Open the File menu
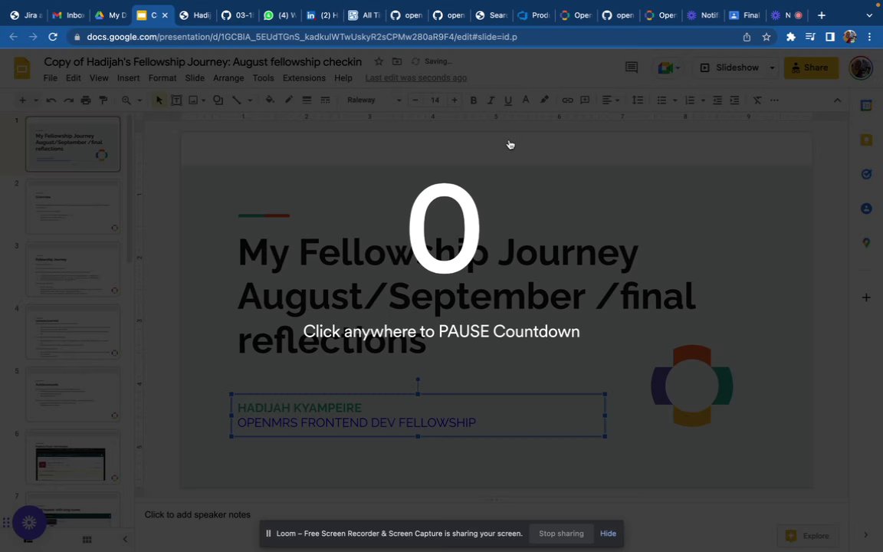Image resolution: width=883 pixels, height=552 pixels. tap(50, 78)
